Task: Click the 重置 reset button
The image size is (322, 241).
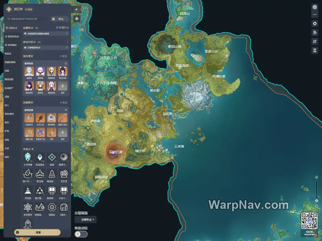Action: point(37,232)
